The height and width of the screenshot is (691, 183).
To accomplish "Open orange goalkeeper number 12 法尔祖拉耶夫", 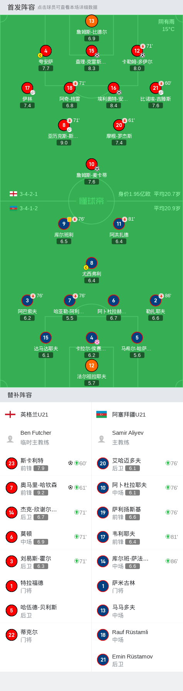I will point(92,365).
